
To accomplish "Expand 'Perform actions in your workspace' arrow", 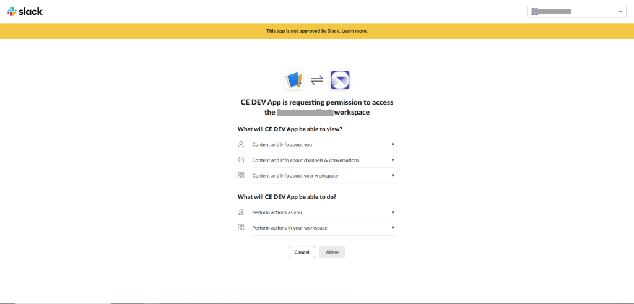I will point(393,227).
